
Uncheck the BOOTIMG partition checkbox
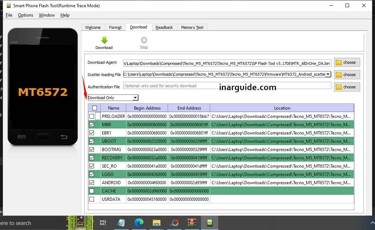tap(91, 149)
